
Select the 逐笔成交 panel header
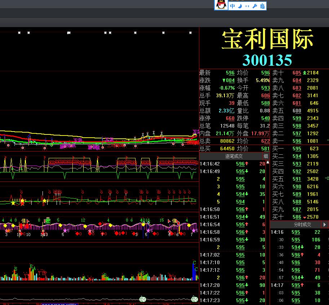(x=234, y=156)
